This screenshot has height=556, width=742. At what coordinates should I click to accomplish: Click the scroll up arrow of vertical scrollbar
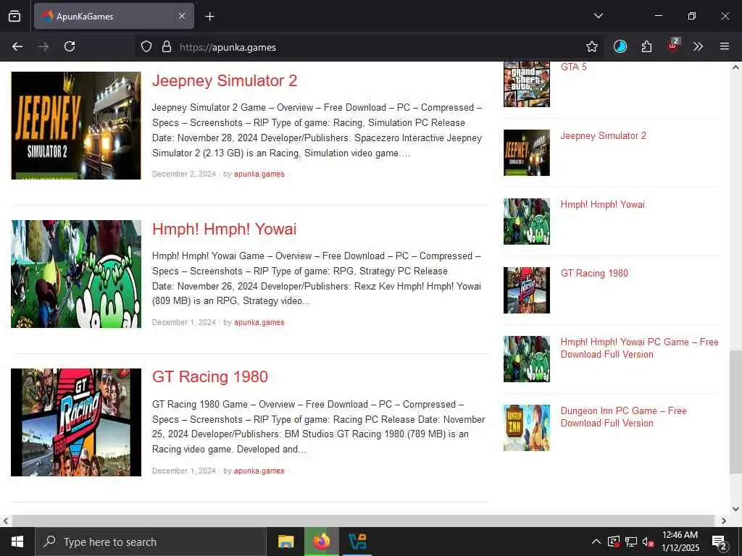click(735, 67)
